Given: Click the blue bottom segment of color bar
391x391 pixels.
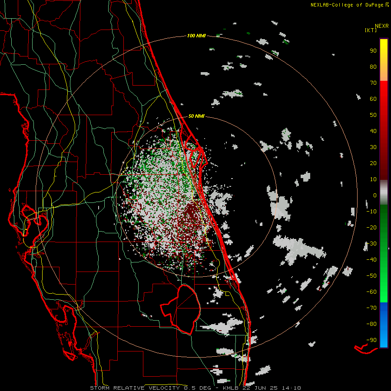Looking at the screenshot, I should click(x=384, y=325).
